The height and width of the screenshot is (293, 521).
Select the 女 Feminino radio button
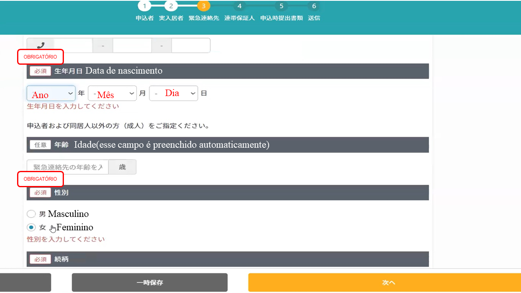(31, 227)
